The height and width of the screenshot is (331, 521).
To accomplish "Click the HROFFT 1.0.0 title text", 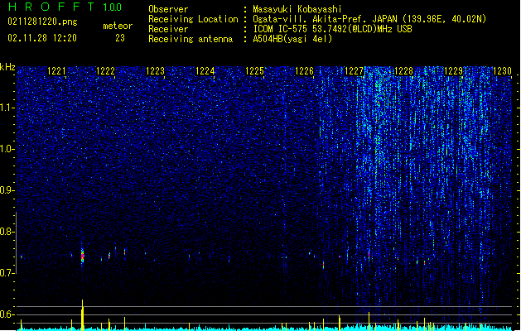I will click(x=65, y=7).
